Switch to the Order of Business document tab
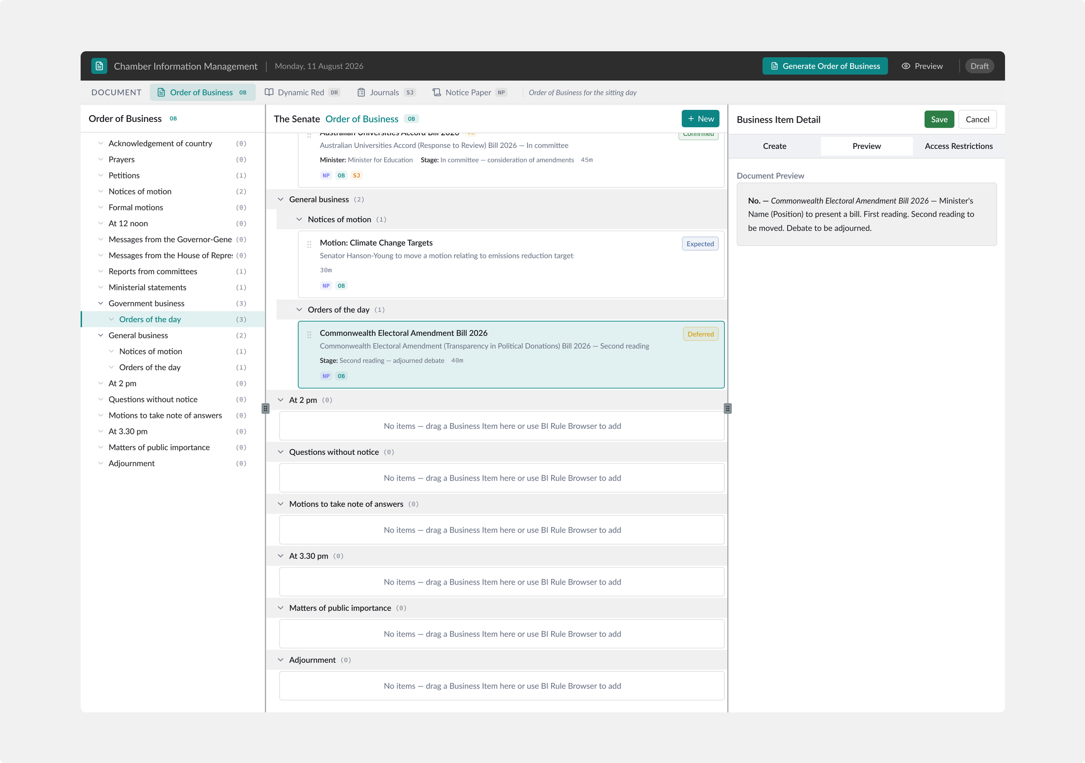Screen dimensions: 1085x763 coord(203,92)
